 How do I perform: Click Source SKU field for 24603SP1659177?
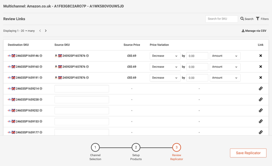(x=82, y=132)
